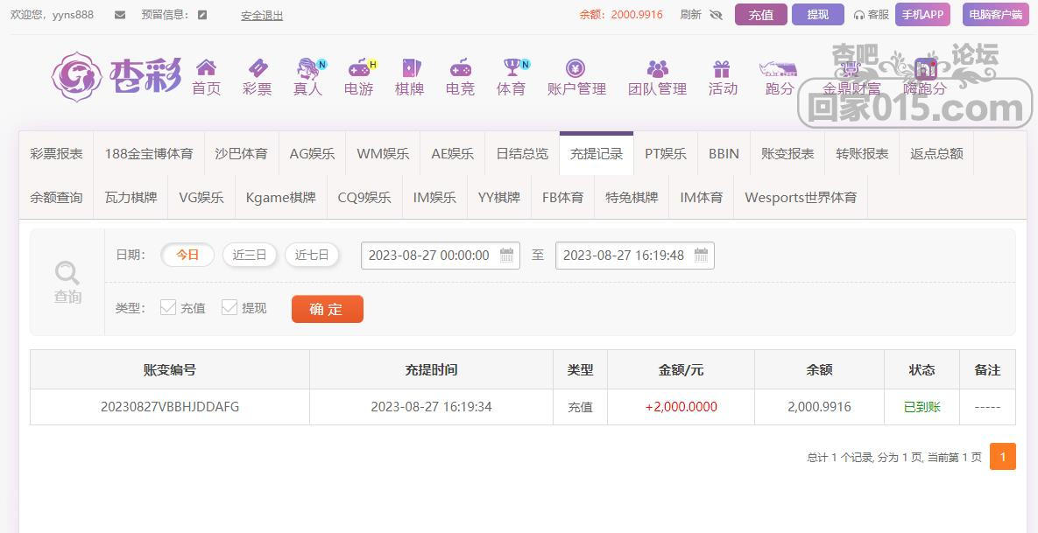Viewport: 1038px width, 533px height.
Task: Click the 安全退出 logout link
Action: tap(262, 16)
